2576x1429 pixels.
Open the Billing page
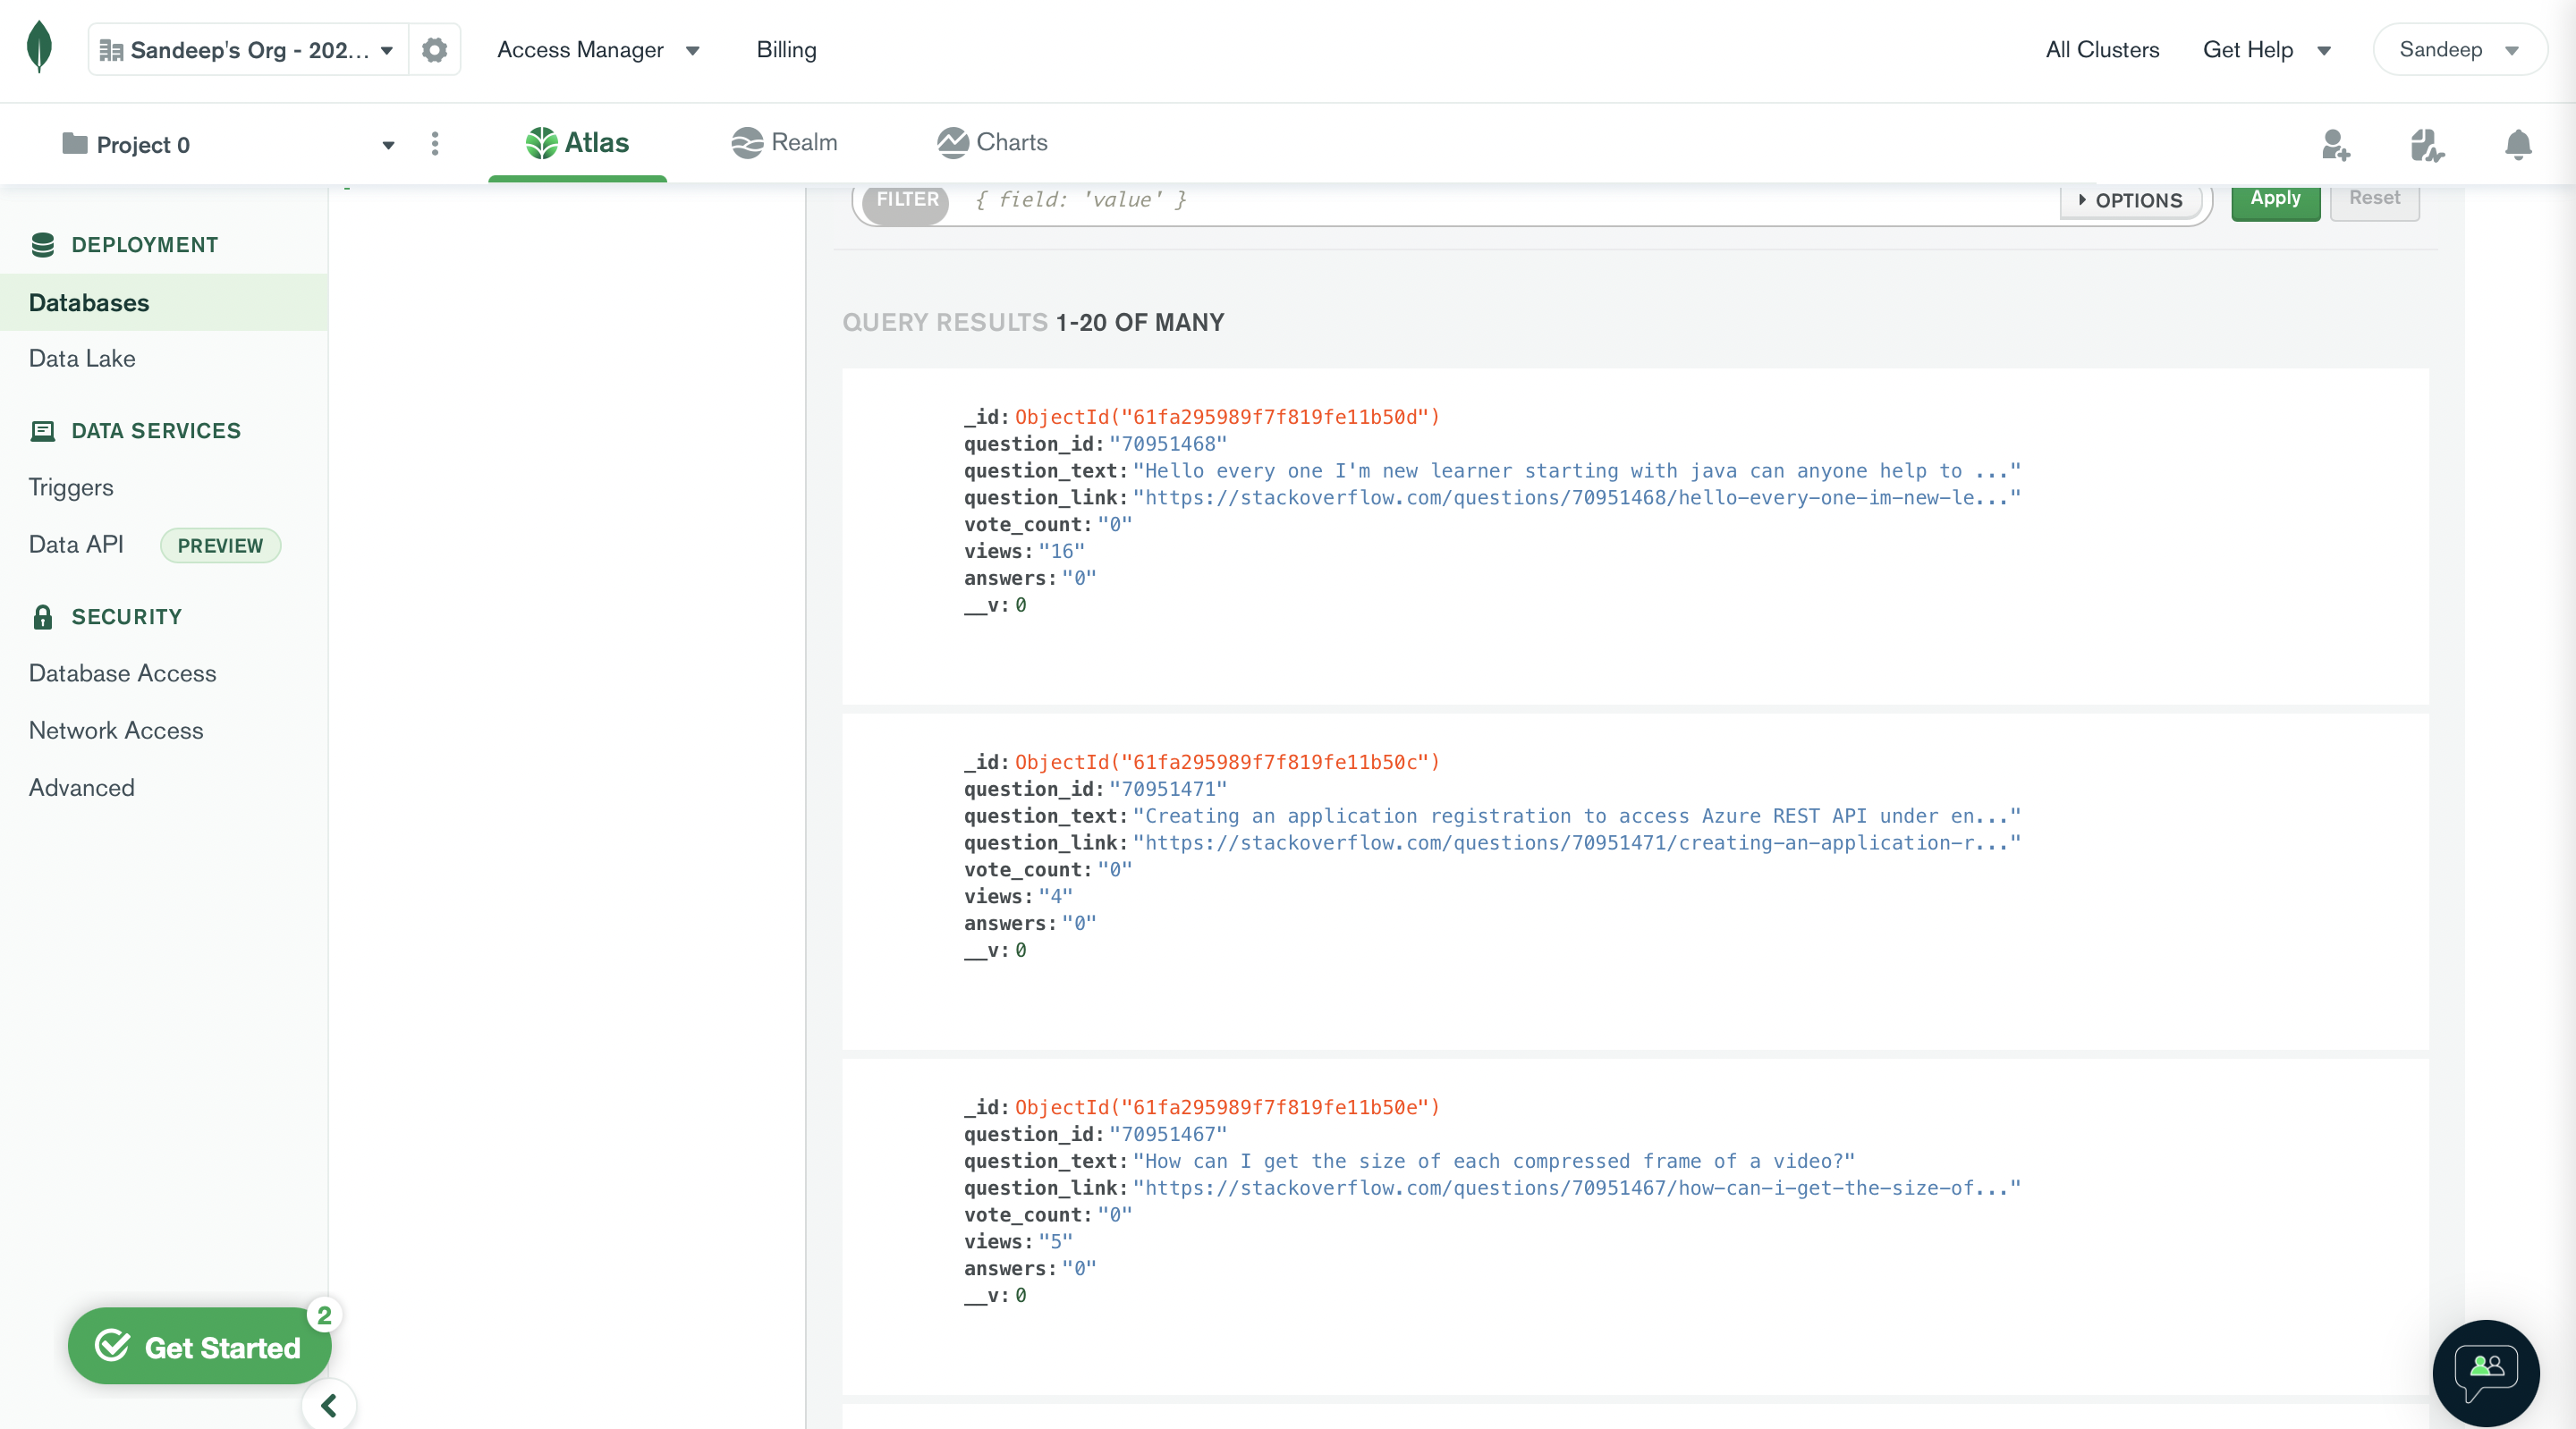point(786,49)
